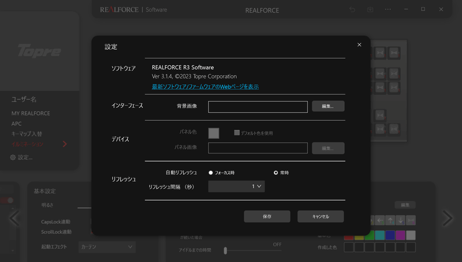Click キャンセル button
Viewport: 462px width, 262px height.
pyautogui.click(x=321, y=216)
